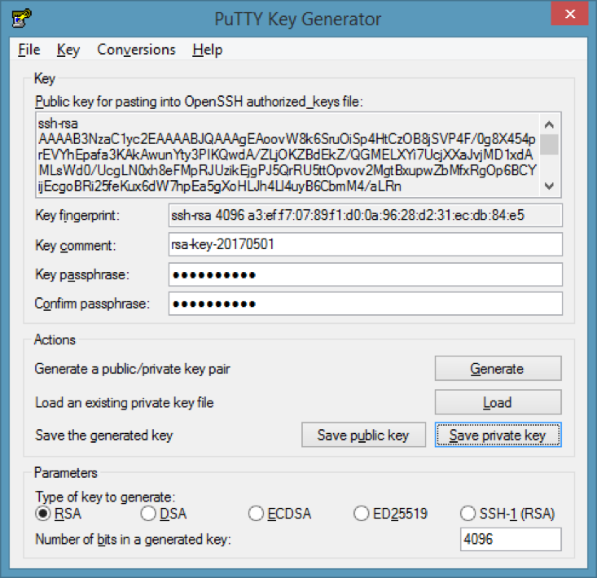Click the Key comment field
The image size is (597, 578).
click(x=365, y=244)
